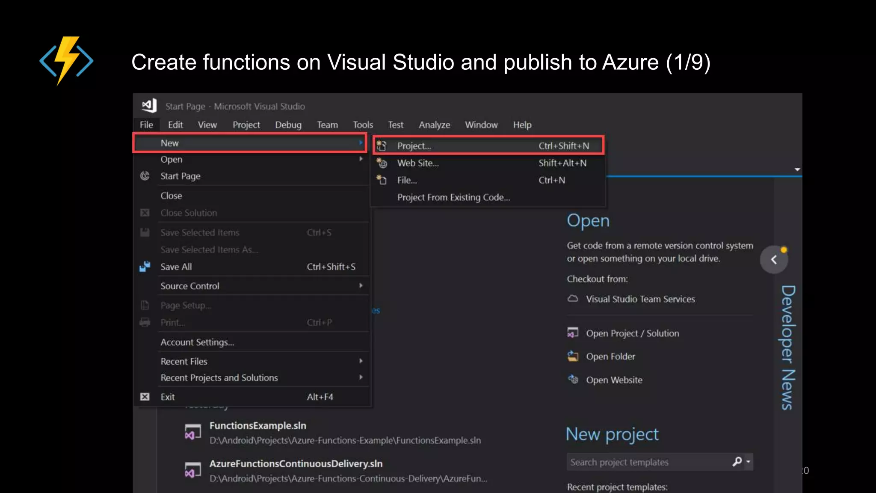This screenshot has width=876, height=493.
Task: Click the Save All icon
Action: pos(145,267)
